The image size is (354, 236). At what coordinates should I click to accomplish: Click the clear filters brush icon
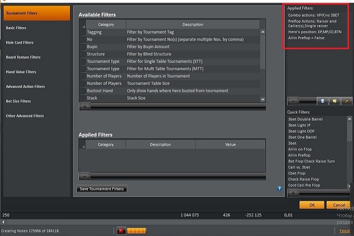(346, 101)
